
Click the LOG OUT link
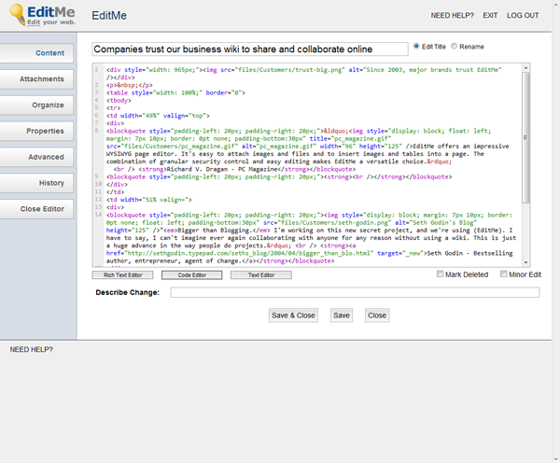click(523, 15)
